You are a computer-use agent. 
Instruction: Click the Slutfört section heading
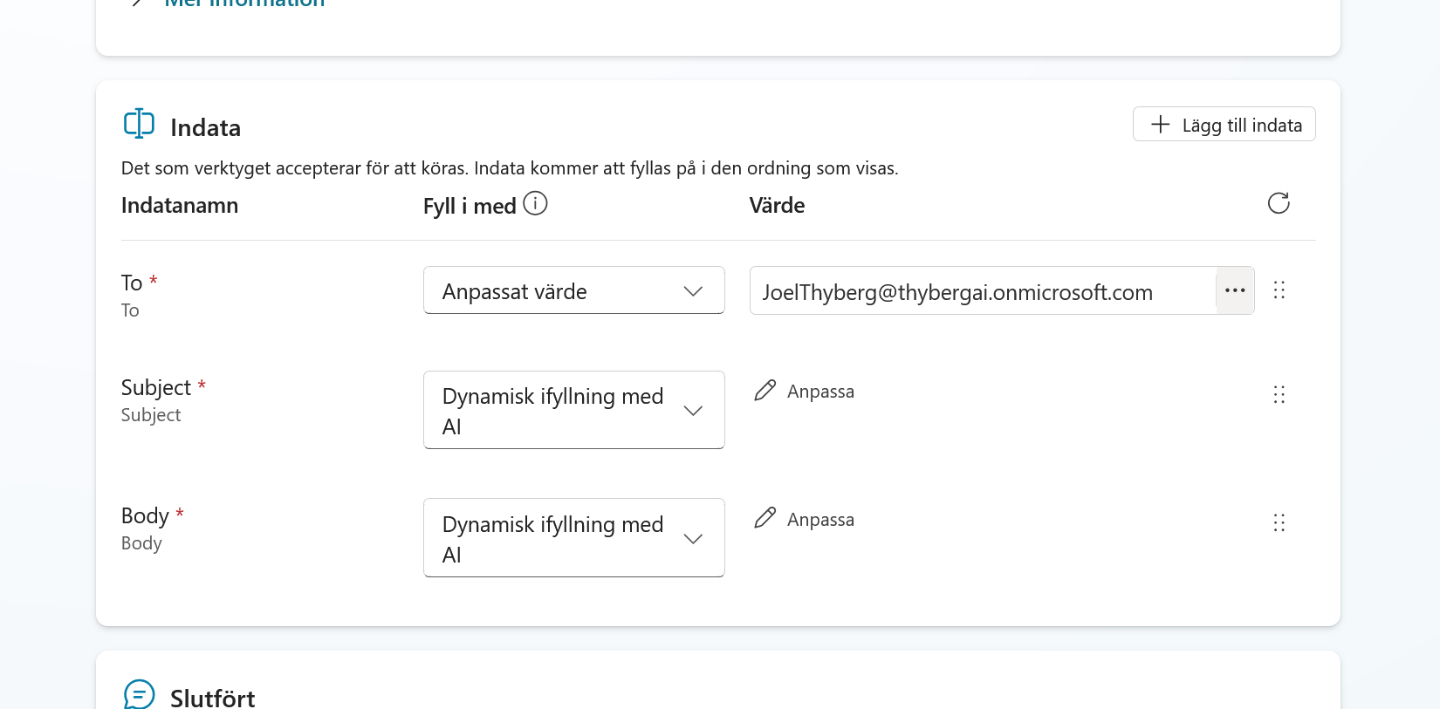coord(212,698)
